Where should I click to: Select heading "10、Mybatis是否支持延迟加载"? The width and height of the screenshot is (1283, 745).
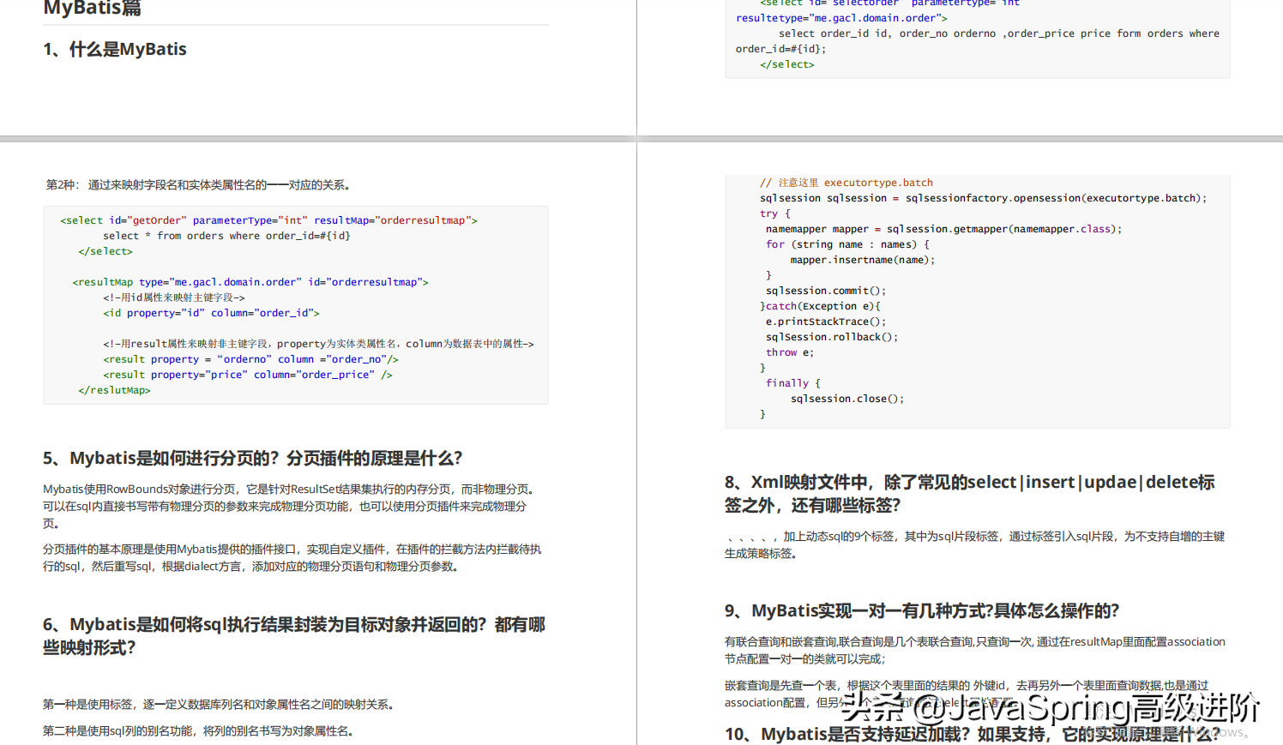tap(973, 734)
